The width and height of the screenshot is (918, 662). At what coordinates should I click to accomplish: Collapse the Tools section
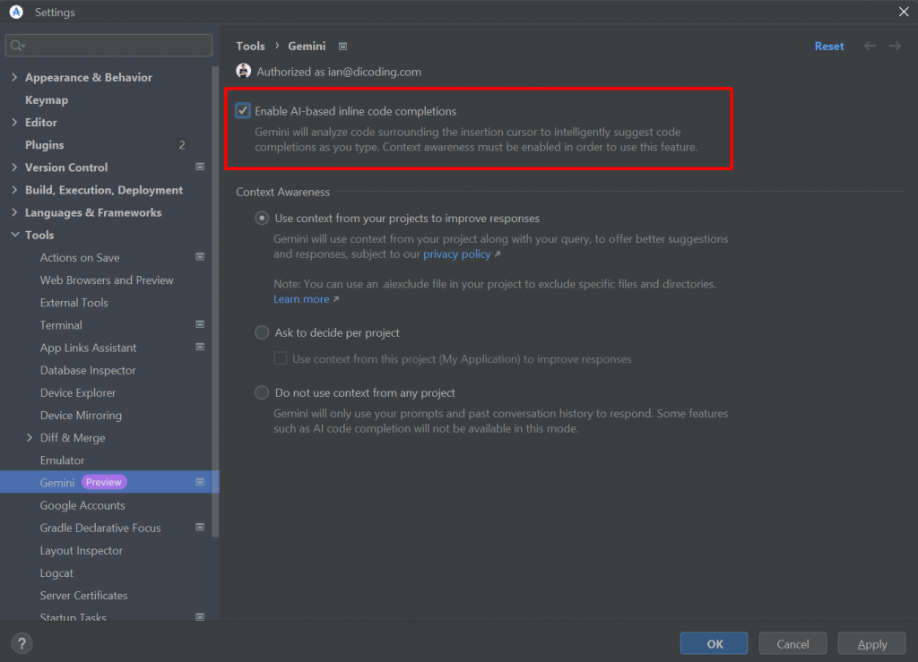coord(13,235)
